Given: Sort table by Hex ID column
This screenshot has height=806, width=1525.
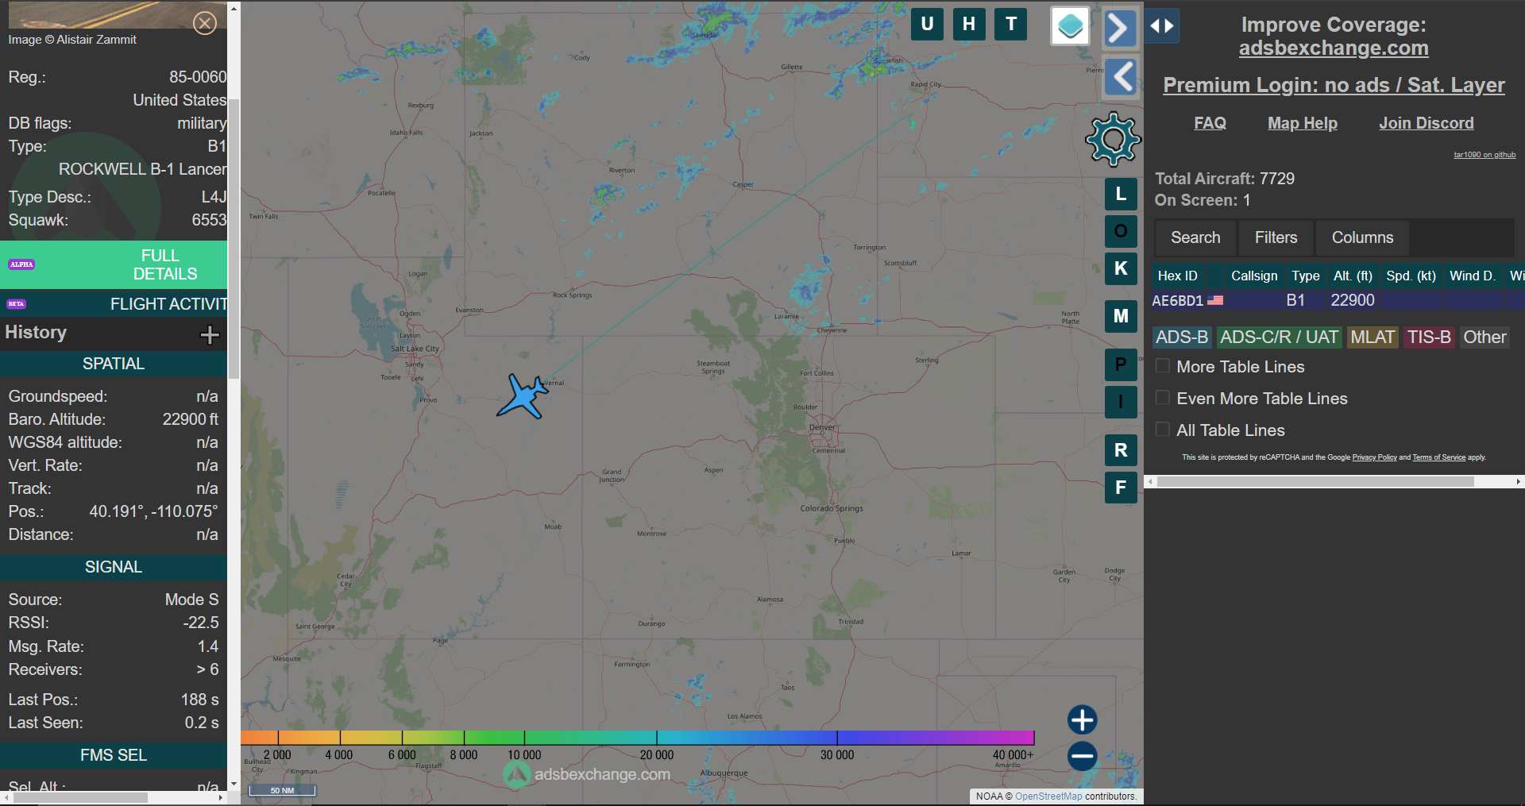Looking at the screenshot, I should (x=1177, y=276).
